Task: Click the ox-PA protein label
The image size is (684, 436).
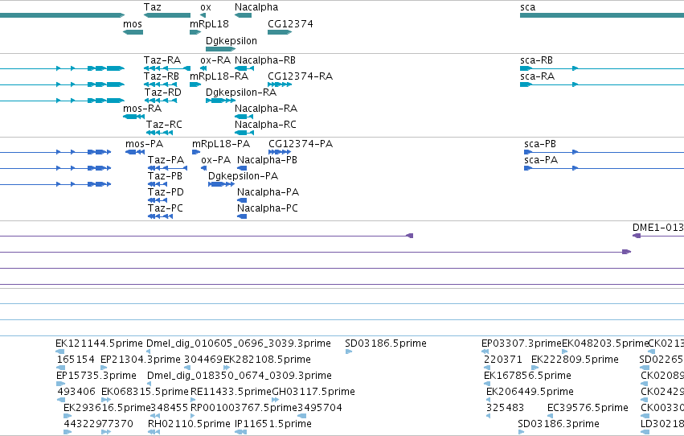Action: coord(216,160)
